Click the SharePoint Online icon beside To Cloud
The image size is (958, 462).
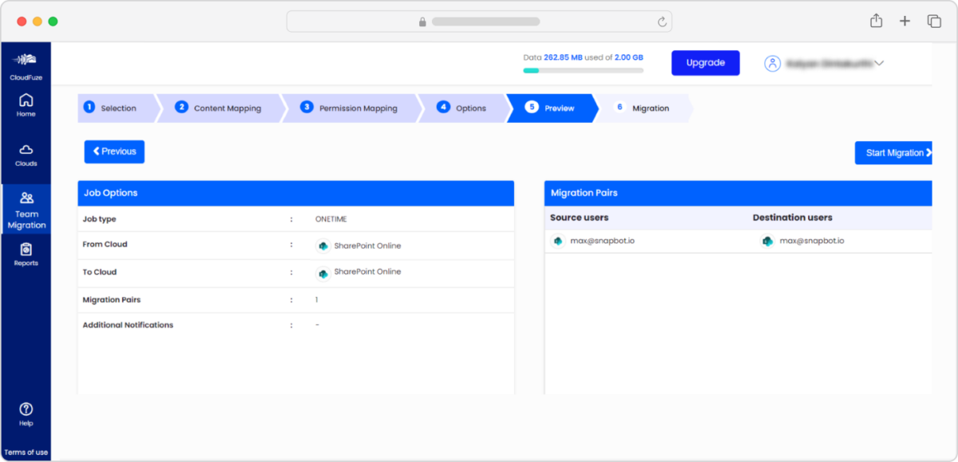click(323, 272)
